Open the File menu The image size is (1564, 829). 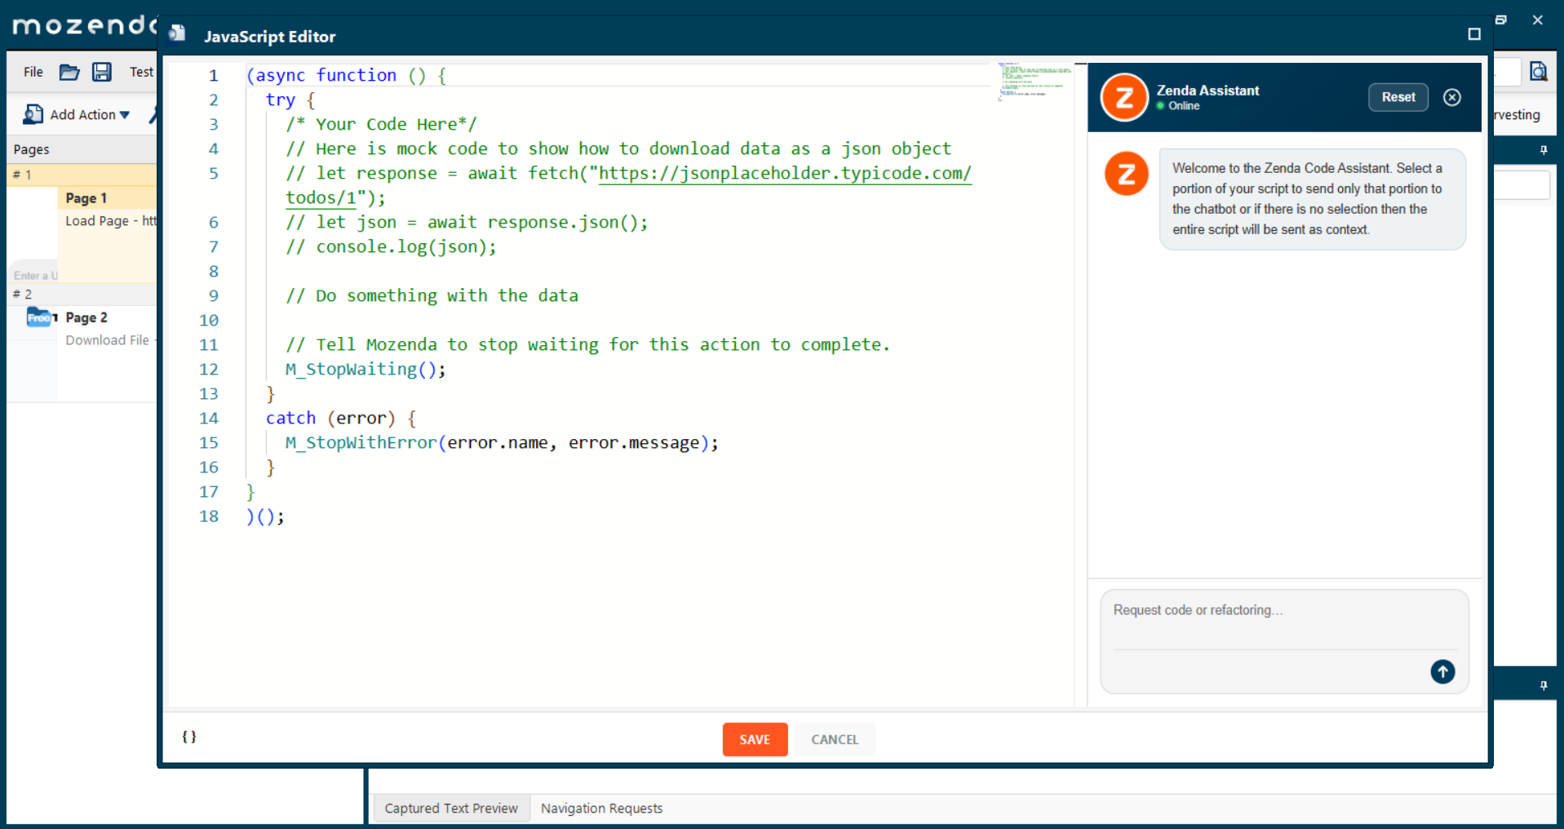[x=33, y=72]
